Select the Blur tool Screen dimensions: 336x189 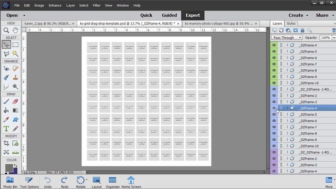(x=6, y=86)
